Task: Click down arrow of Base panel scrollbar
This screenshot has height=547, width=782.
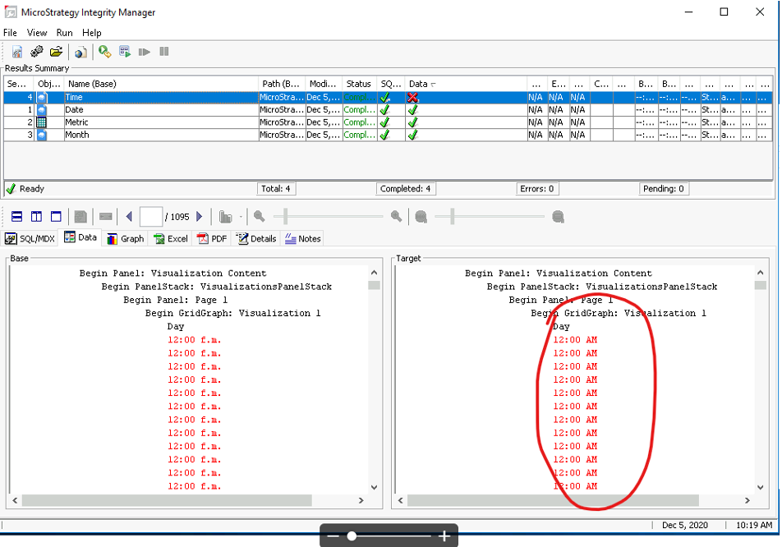Action: click(375, 487)
